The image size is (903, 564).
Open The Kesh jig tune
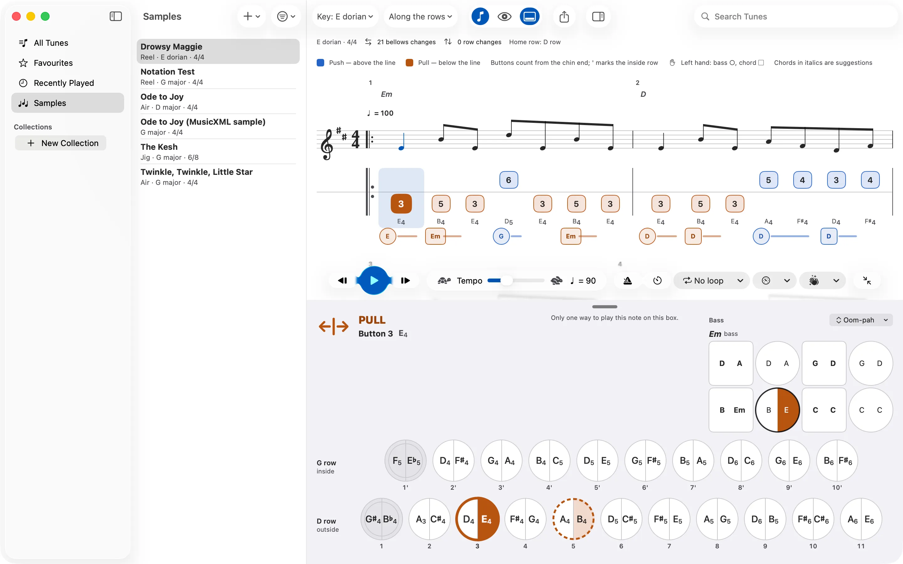click(x=218, y=152)
